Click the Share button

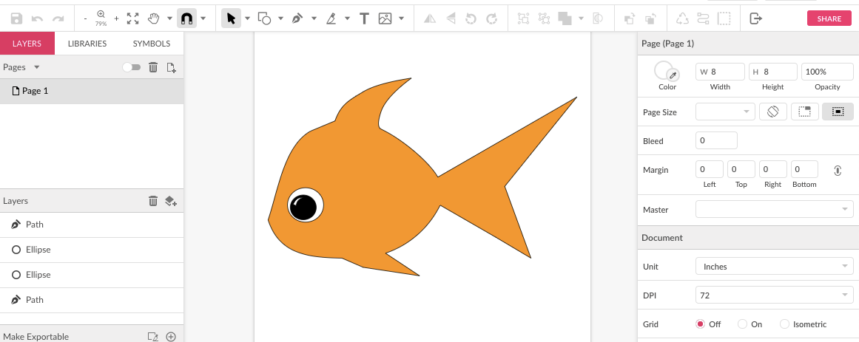(x=829, y=19)
